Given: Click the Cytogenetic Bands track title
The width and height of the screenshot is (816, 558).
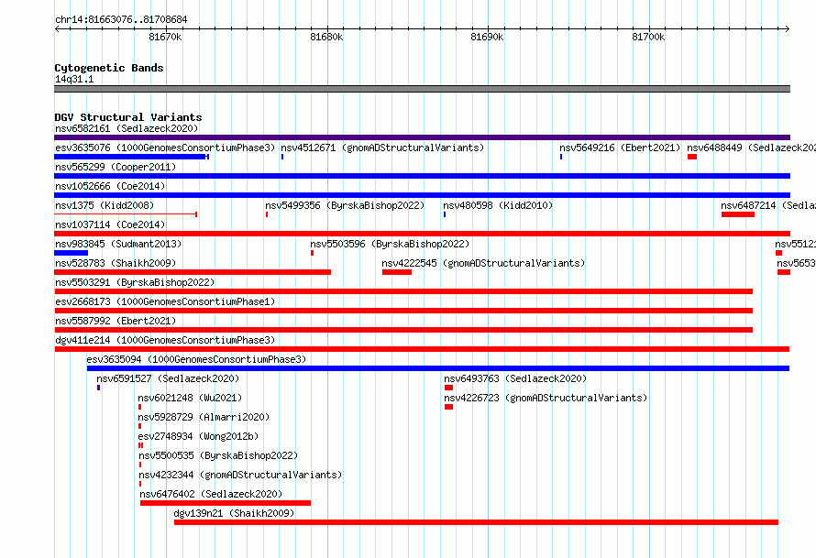Looking at the screenshot, I should click(109, 68).
